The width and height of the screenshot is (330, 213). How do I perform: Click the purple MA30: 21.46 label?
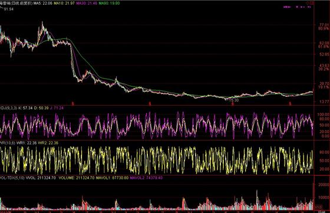pyautogui.click(x=87, y=4)
